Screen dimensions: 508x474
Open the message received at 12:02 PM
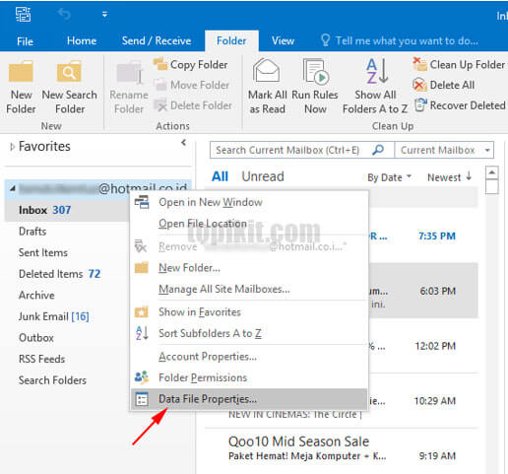click(x=423, y=346)
